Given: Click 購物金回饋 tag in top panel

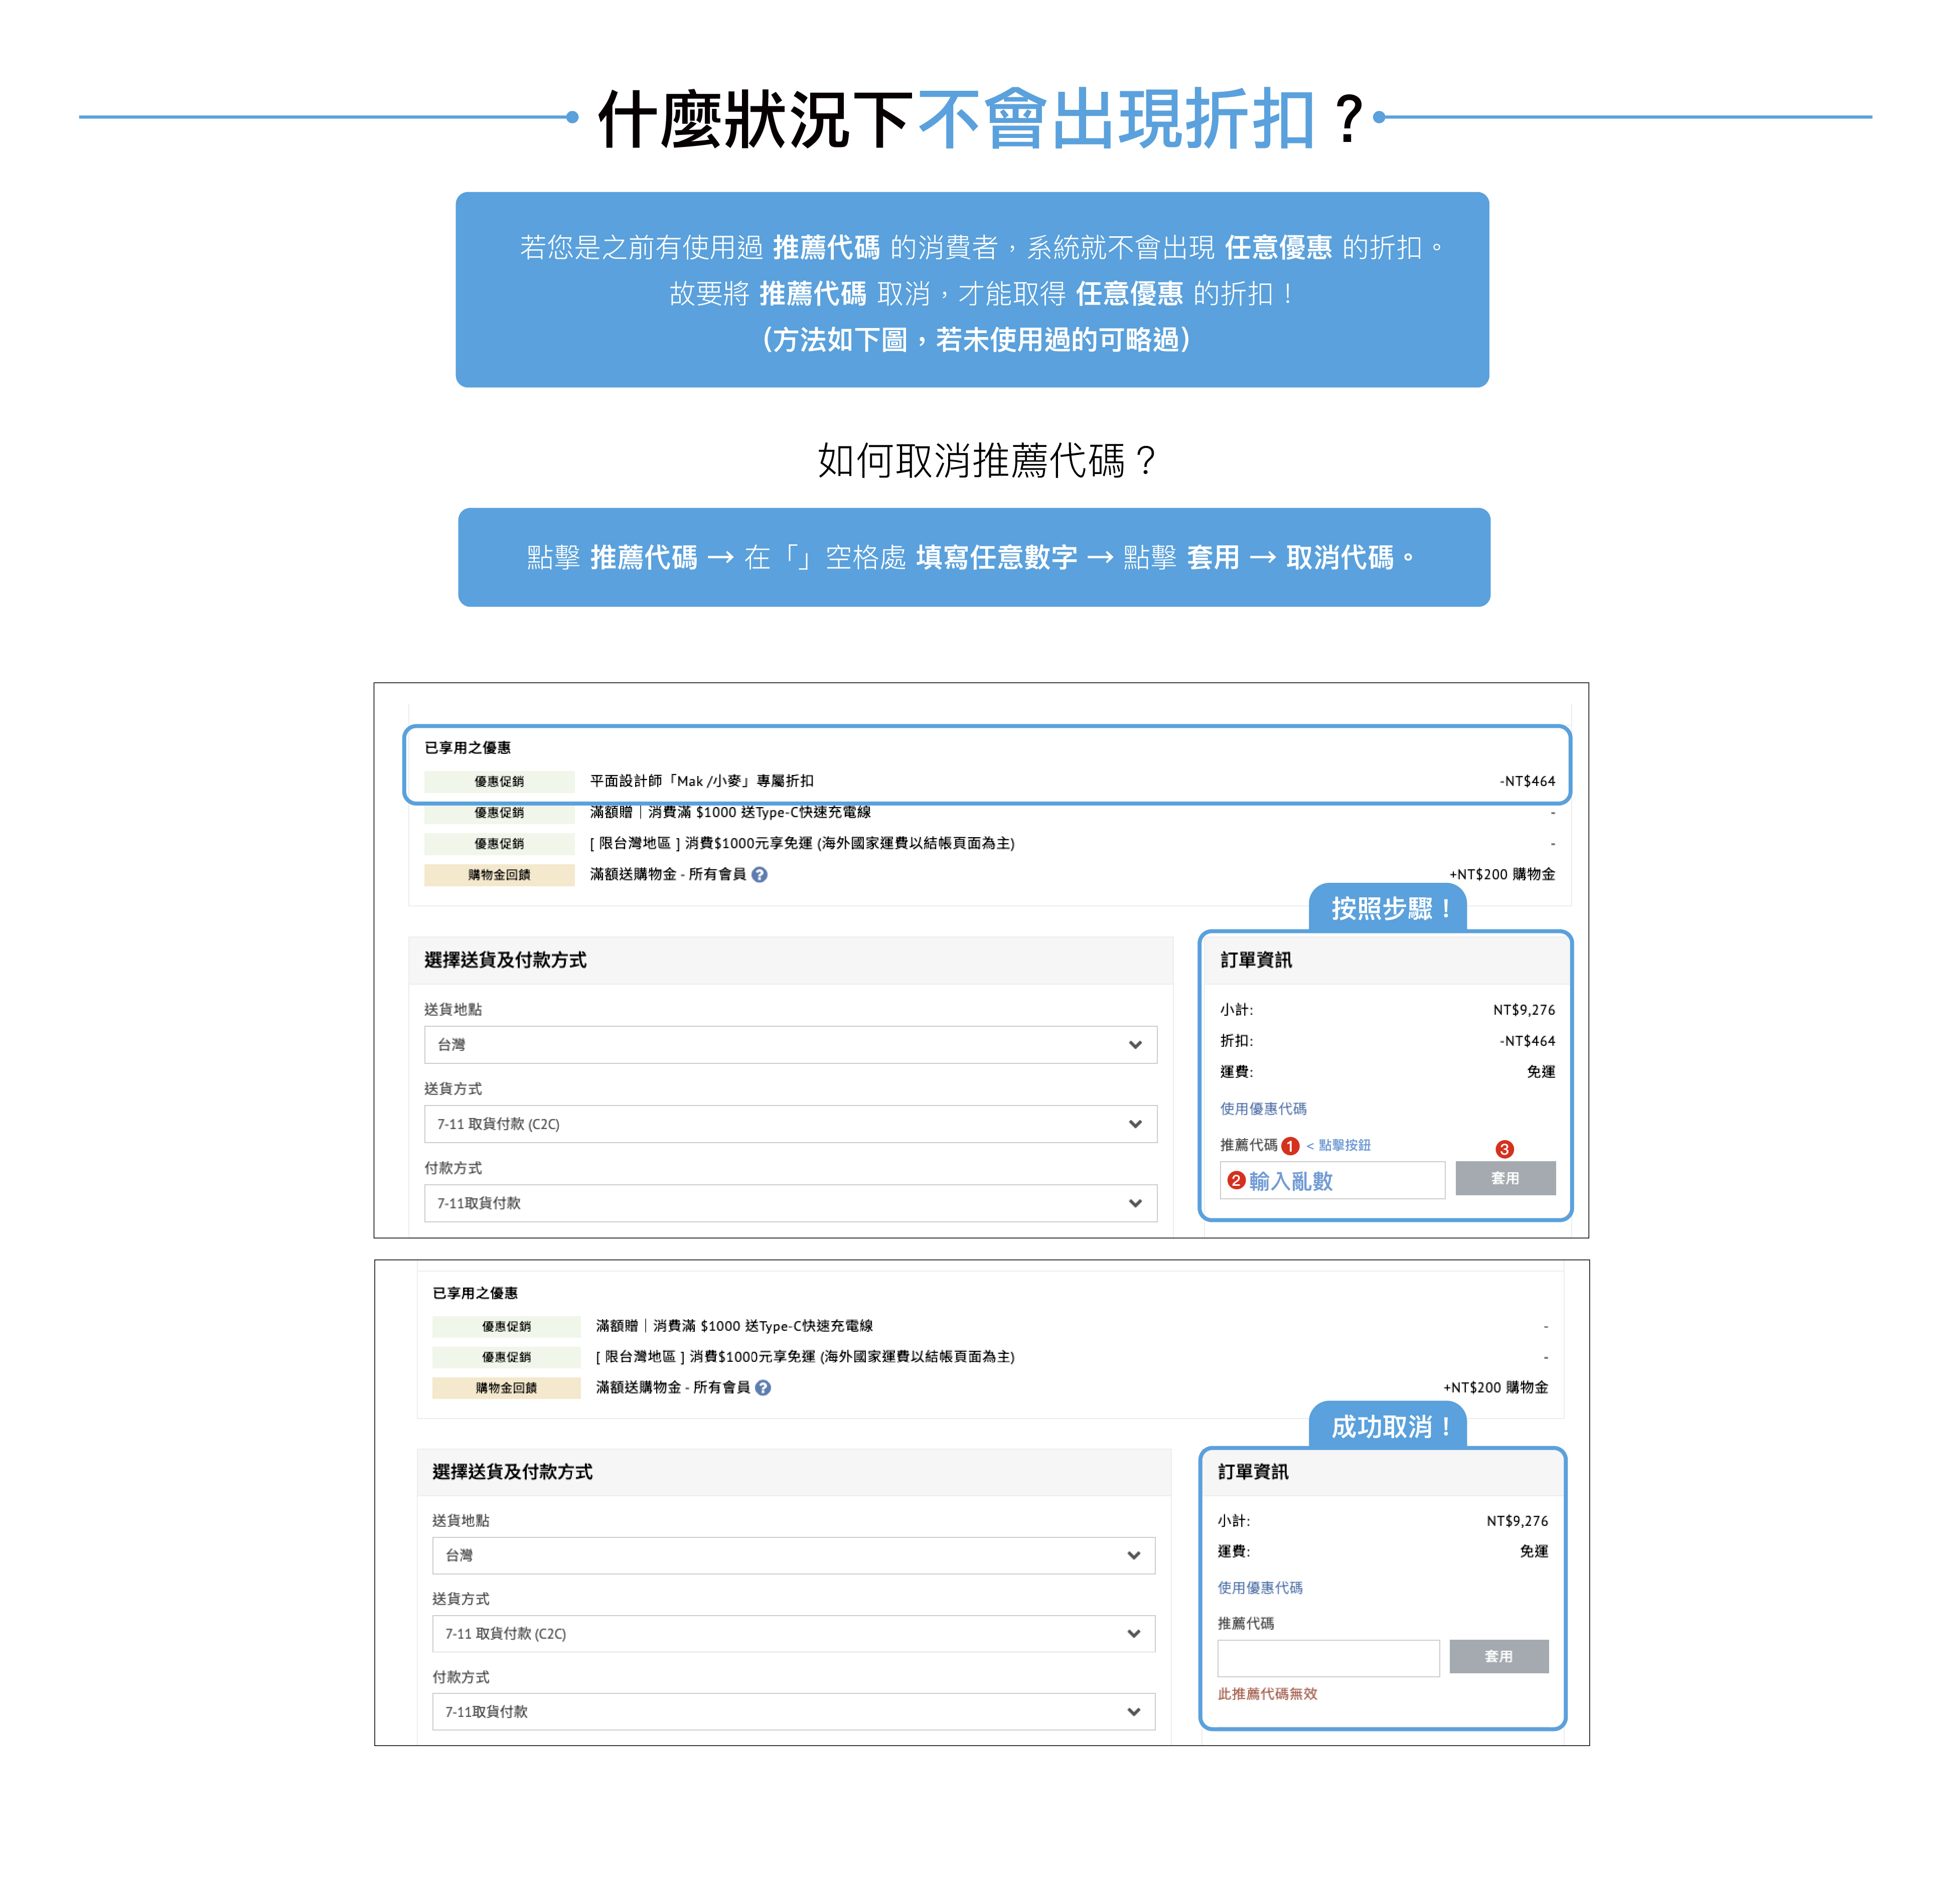Looking at the screenshot, I should click(499, 875).
